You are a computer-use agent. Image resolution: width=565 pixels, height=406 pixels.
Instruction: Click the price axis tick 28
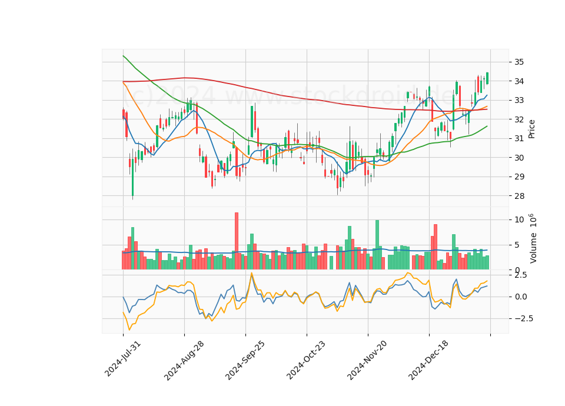tap(519, 196)
